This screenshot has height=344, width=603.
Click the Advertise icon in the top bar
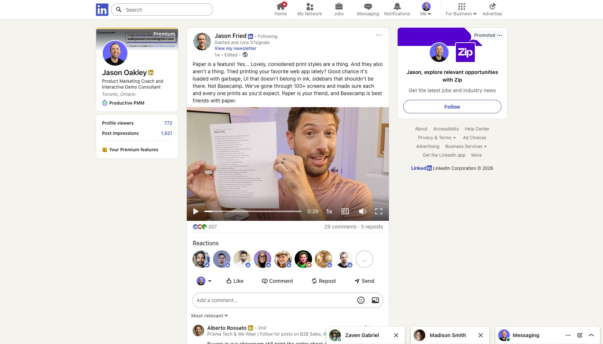click(x=492, y=6)
